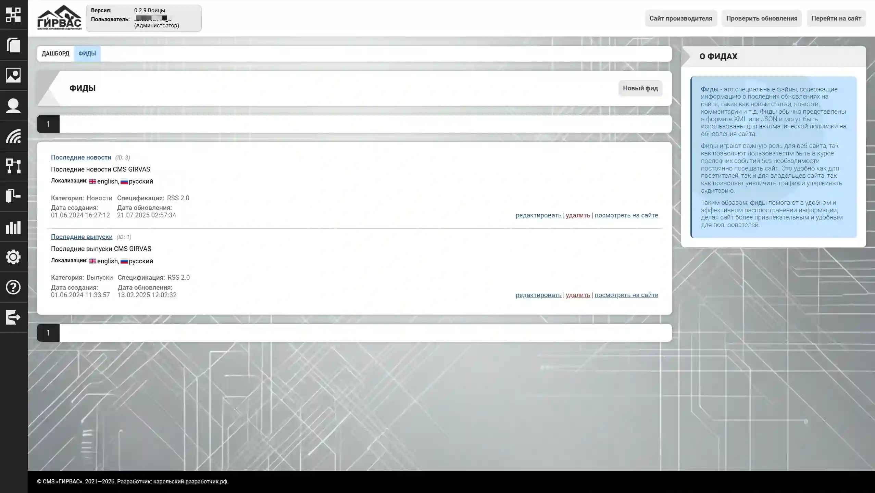Click Сайт производителя button
Image resolution: width=875 pixels, height=493 pixels.
coord(680,18)
